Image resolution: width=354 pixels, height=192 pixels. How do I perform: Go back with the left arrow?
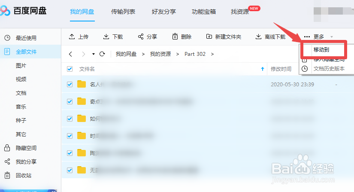pyautogui.click(x=70, y=54)
